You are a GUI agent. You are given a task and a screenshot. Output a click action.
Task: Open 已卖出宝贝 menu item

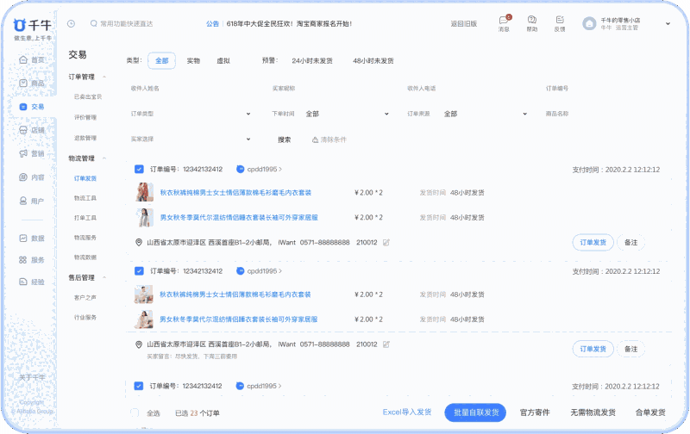[x=88, y=96]
